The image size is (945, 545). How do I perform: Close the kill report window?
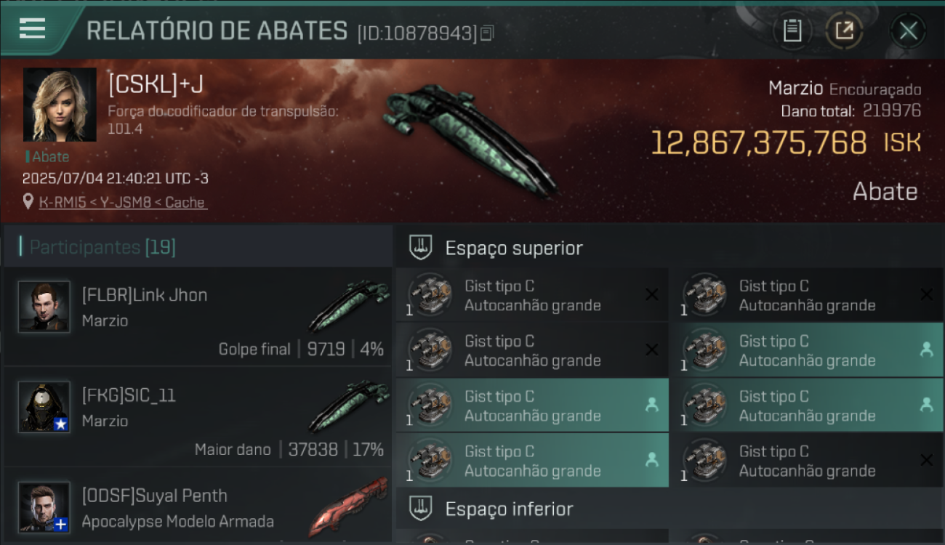[x=908, y=31]
